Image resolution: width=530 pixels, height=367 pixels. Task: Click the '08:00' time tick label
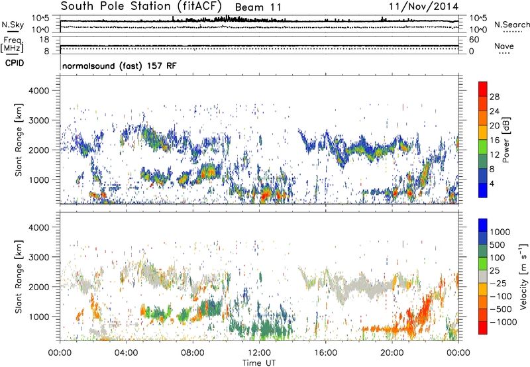pyautogui.click(x=192, y=353)
